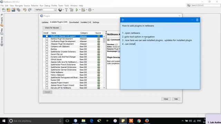Check the Polite NetBeans install box

[47, 72]
